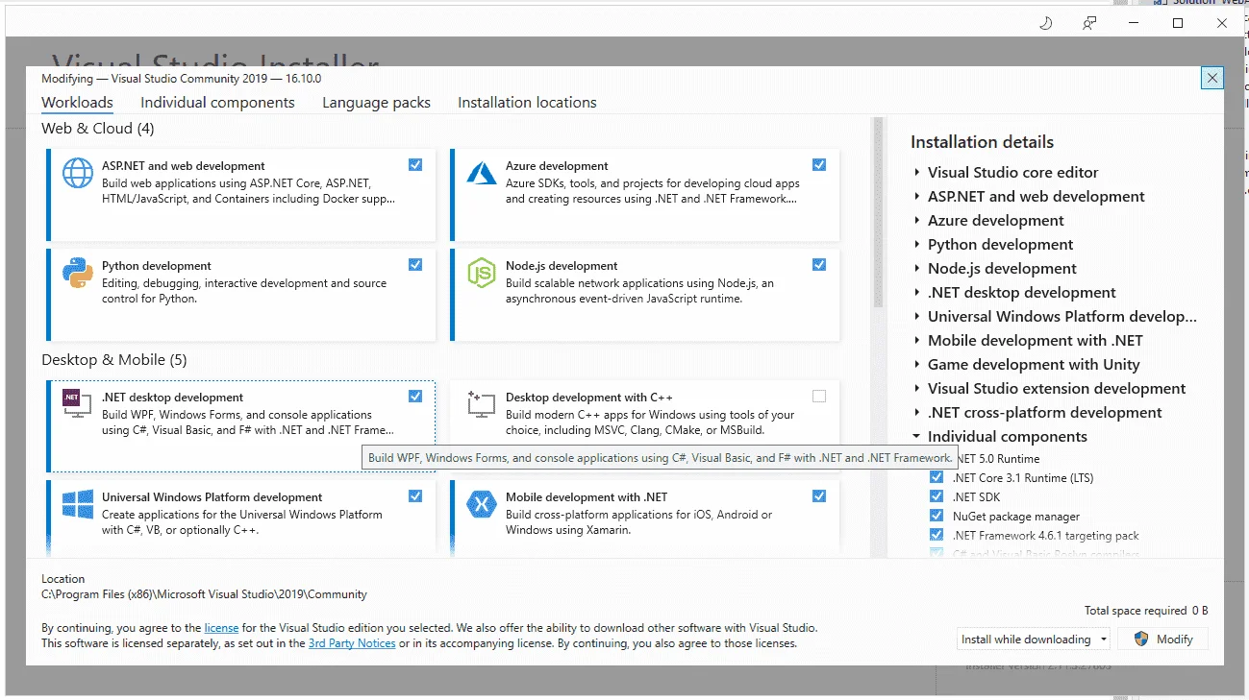Expand Visual Studio core editor details

coord(917,173)
